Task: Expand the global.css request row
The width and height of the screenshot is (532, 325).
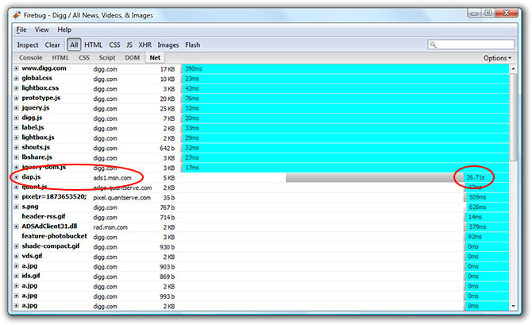Action: click(x=16, y=78)
